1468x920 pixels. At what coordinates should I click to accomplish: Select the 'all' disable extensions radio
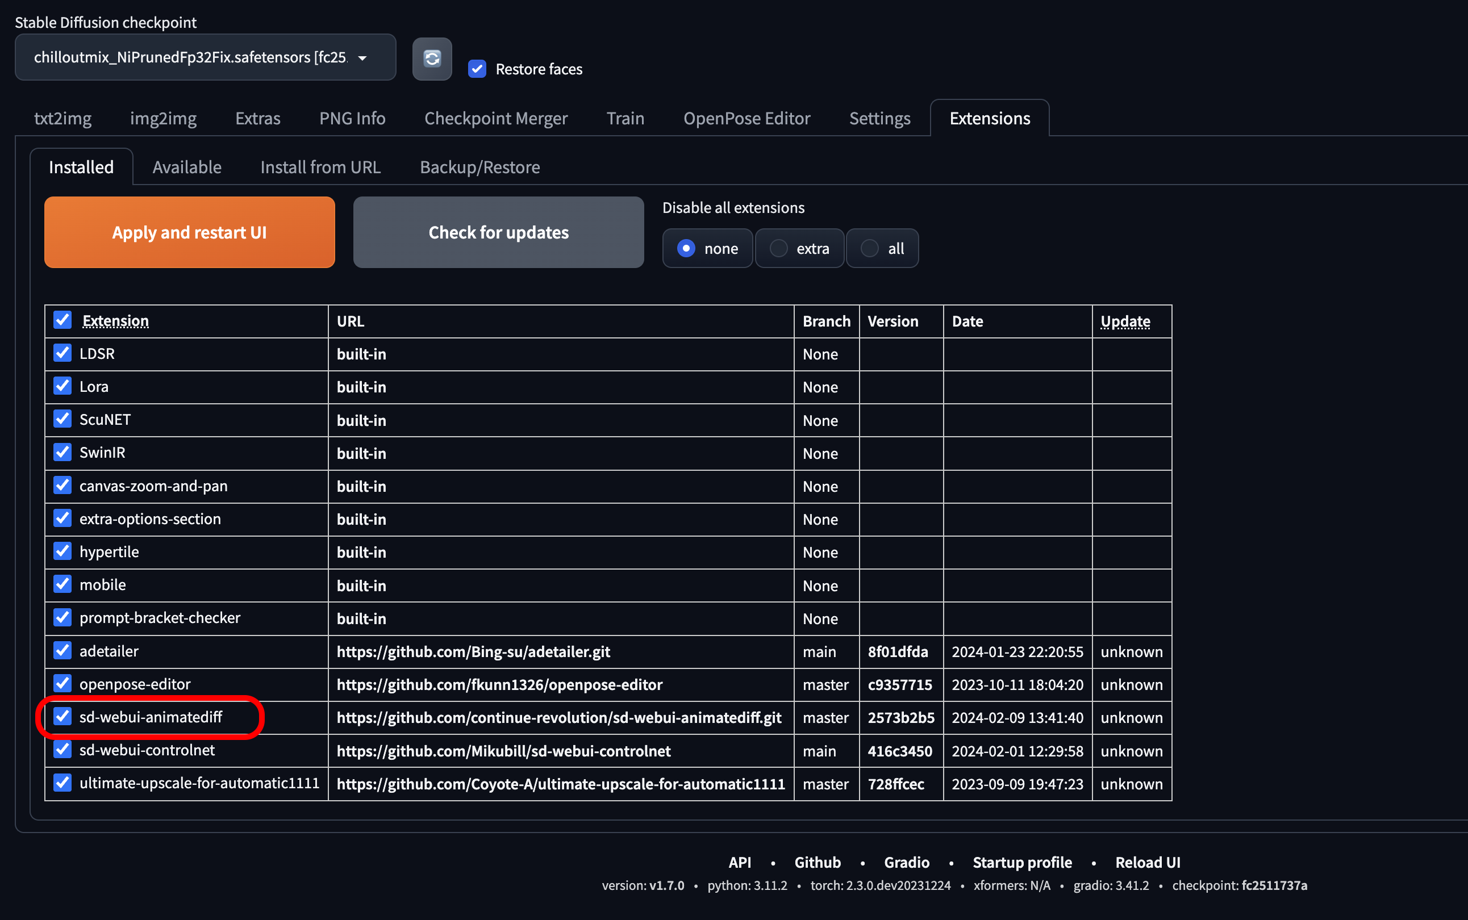pyautogui.click(x=870, y=248)
